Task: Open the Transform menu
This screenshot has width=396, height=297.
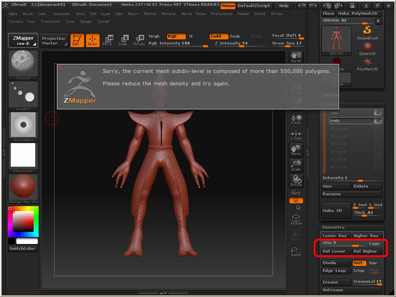Action: click(x=50, y=22)
